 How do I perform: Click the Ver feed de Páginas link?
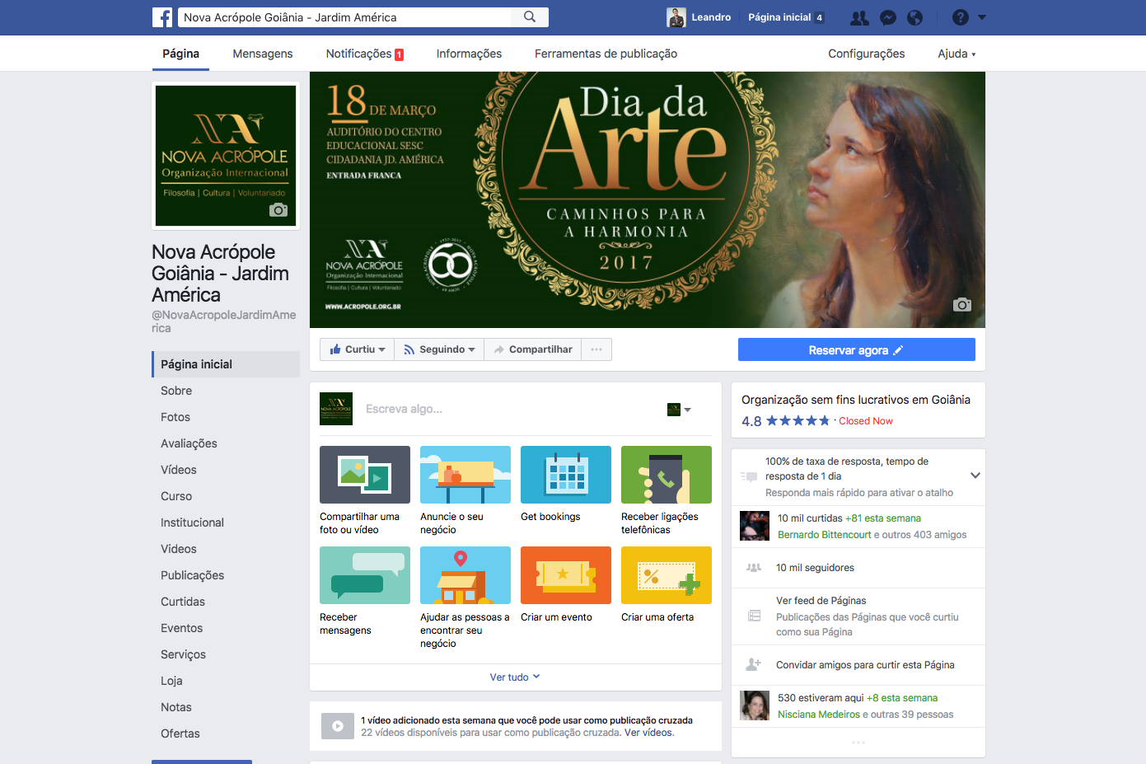pyautogui.click(x=821, y=601)
